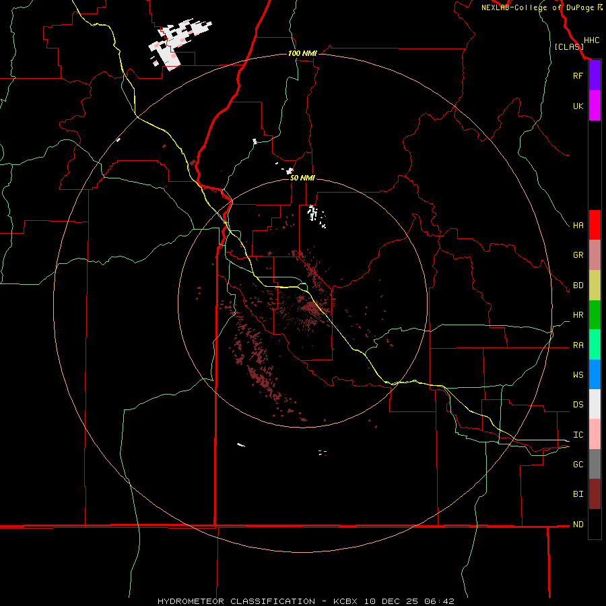The height and width of the screenshot is (606, 606).
Task: Click the GR salmon legend swatch
Action: point(595,255)
